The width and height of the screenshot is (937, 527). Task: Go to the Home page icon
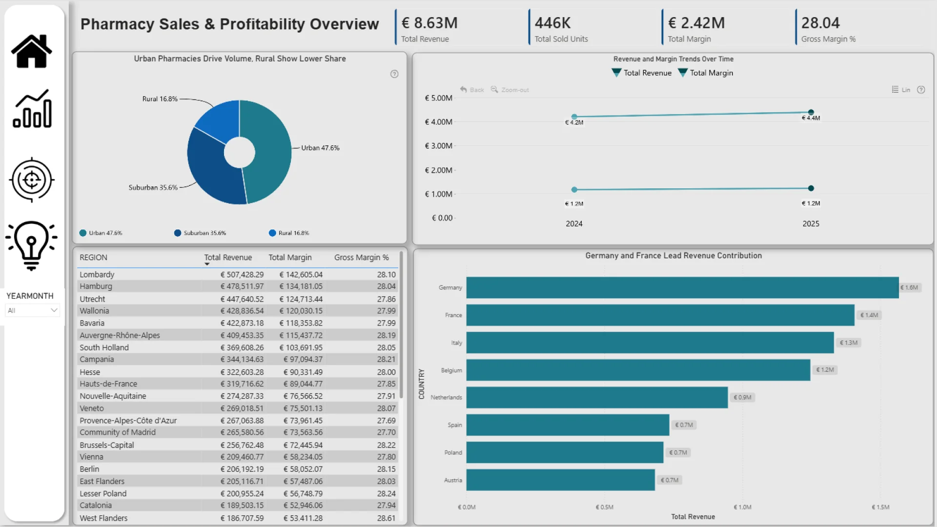coord(32,51)
